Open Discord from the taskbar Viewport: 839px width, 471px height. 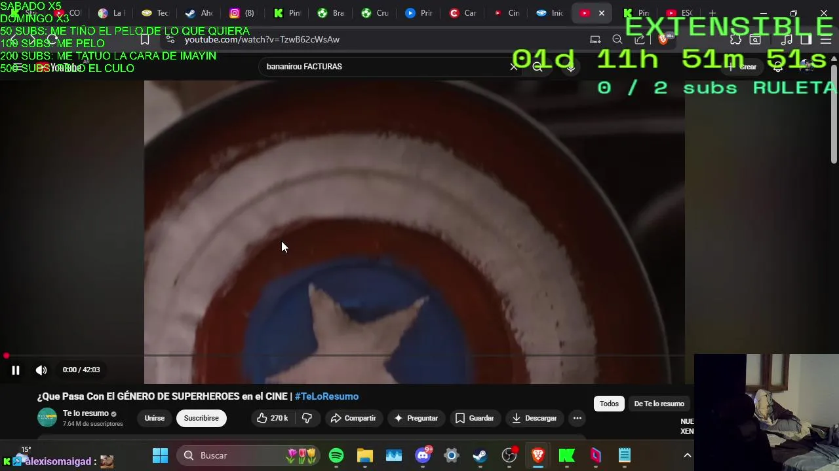(423, 455)
